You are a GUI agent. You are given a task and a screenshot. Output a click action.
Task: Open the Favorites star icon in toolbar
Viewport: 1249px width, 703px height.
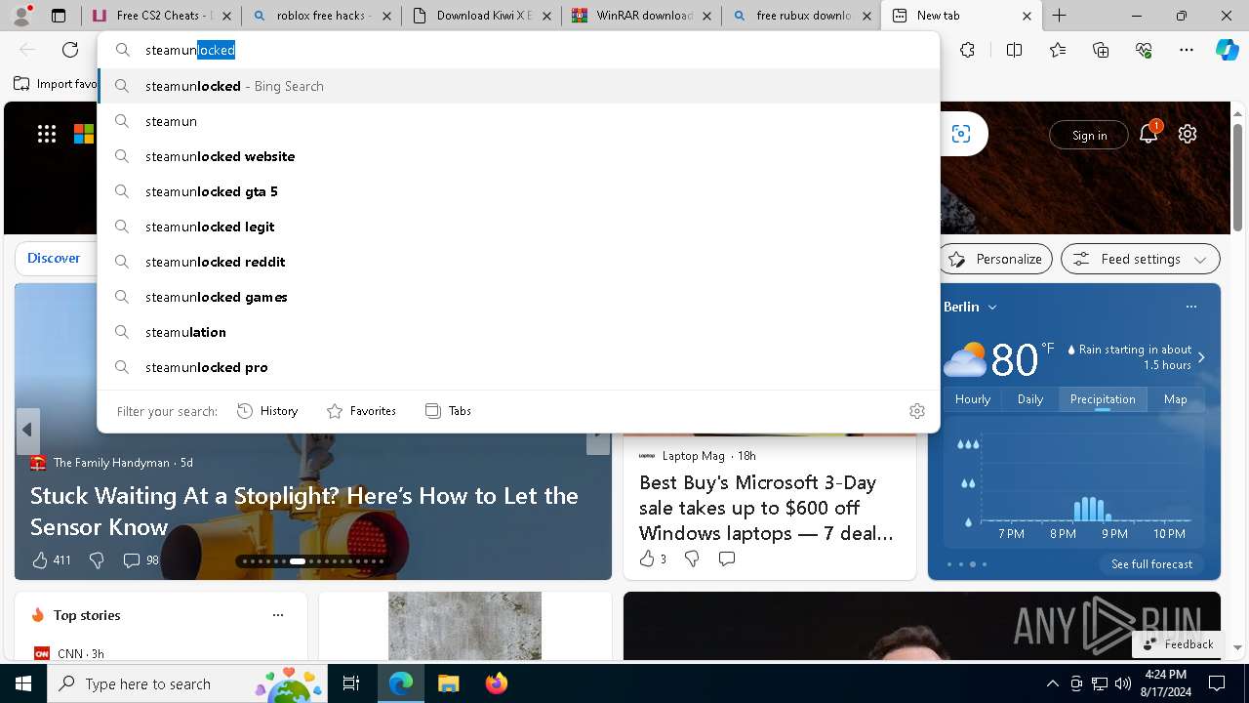[1058, 50]
